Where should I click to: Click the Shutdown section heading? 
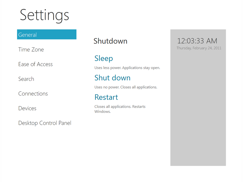coord(111,41)
